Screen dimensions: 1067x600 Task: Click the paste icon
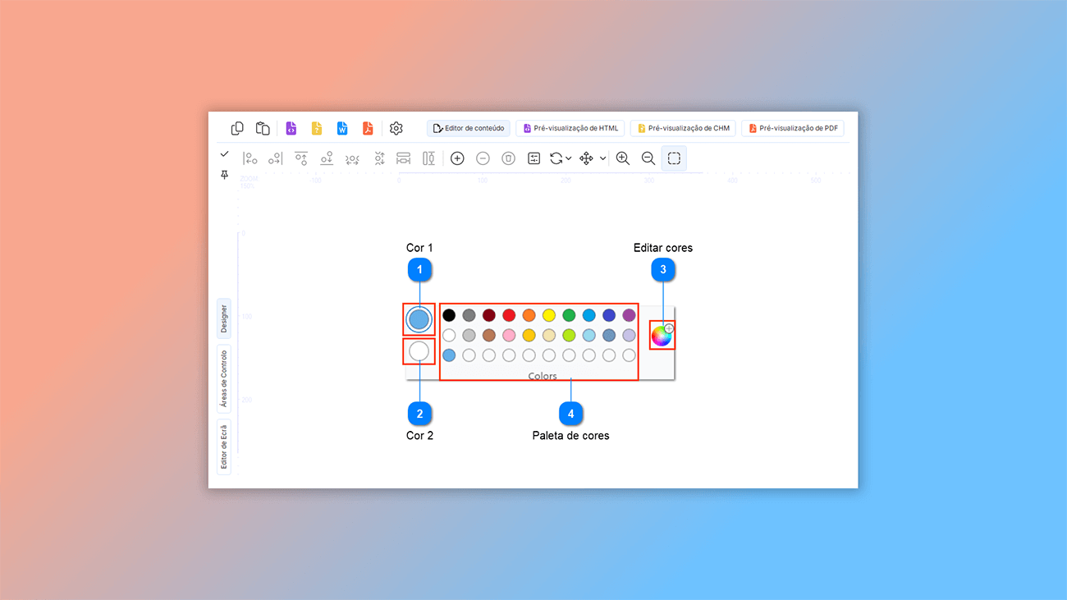(263, 128)
